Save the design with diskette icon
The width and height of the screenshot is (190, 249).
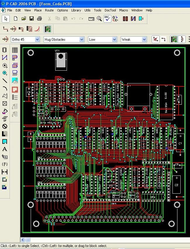click(x=32, y=18)
